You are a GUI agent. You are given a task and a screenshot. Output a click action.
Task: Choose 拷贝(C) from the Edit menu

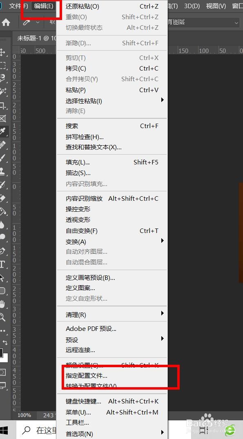pos(112,68)
